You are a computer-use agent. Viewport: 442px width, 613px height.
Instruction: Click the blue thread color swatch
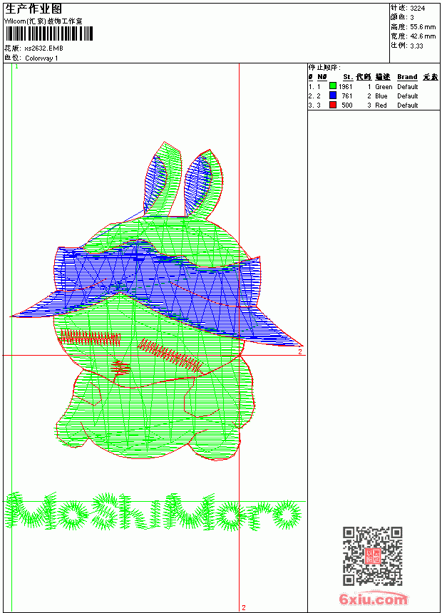[x=333, y=96]
